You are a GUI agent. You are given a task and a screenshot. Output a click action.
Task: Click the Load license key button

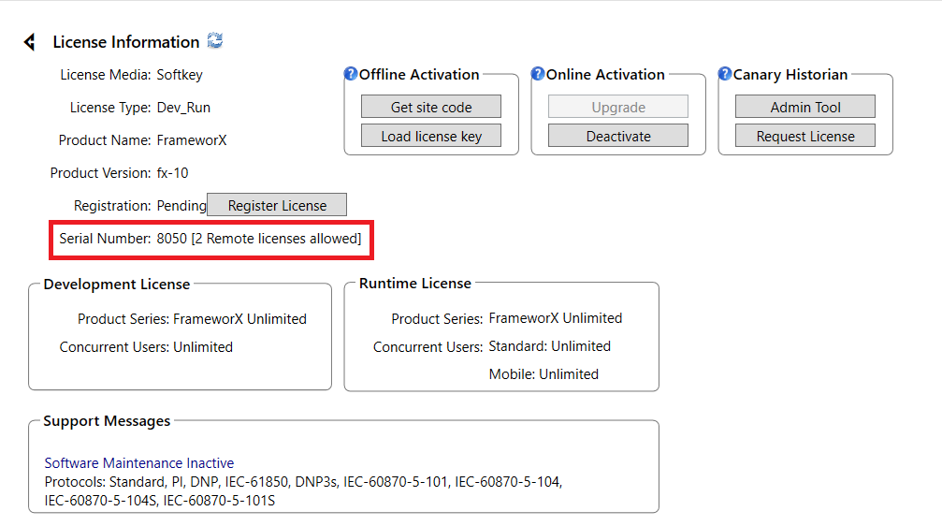click(x=430, y=136)
